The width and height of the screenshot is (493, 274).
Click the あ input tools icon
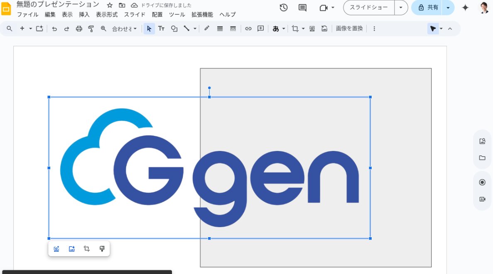coord(276,29)
